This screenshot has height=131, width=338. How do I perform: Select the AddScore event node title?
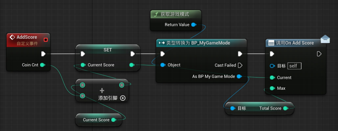pos(27,37)
